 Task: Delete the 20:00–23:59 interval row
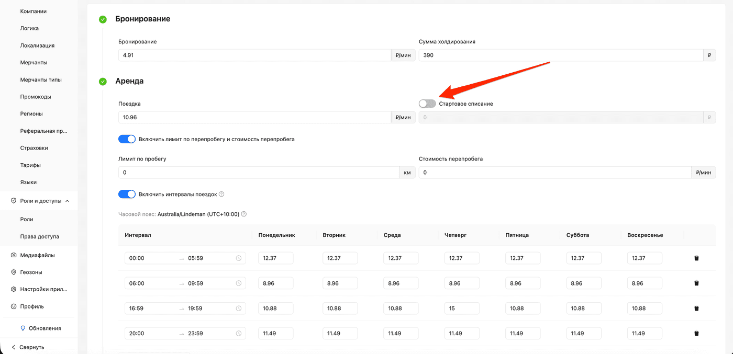click(696, 334)
